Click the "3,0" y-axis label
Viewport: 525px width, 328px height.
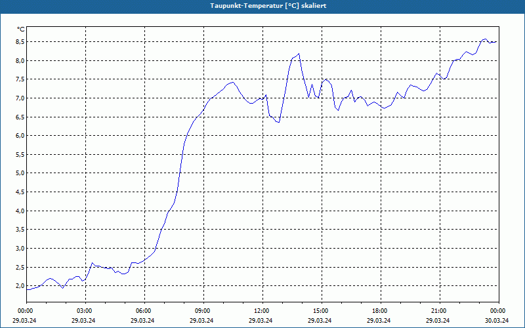pyautogui.click(x=20, y=249)
